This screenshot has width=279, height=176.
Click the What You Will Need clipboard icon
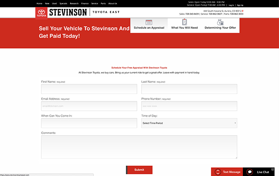pyautogui.click(x=184, y=22)
